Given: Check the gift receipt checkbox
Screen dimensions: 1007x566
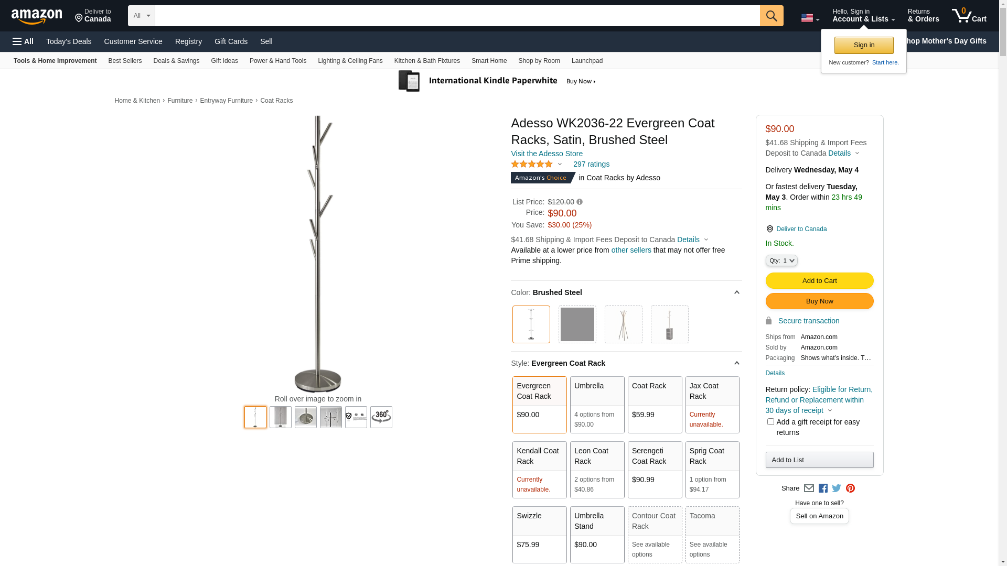Looking at the screenshot, I should [770, 422].
